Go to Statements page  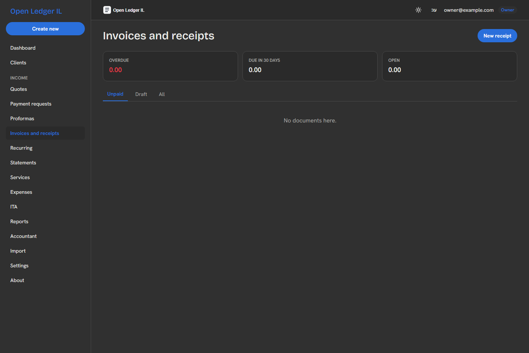point(45,163)
